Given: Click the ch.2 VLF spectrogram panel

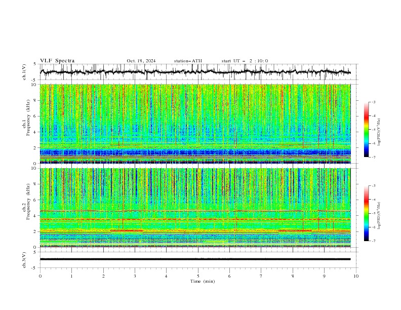Looking at the screenshot, I should pos(195,208).
